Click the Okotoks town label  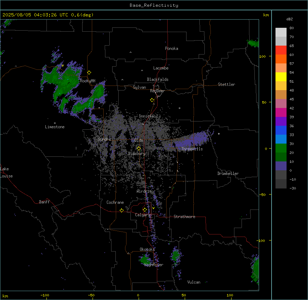tap(147, 249)
